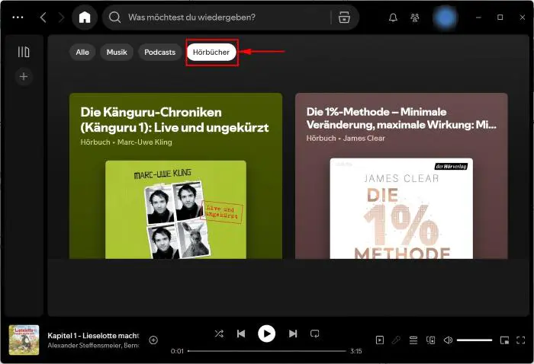
Task: Open 'Die 1%-Methode' audiobook title
Action: (401, 118)
